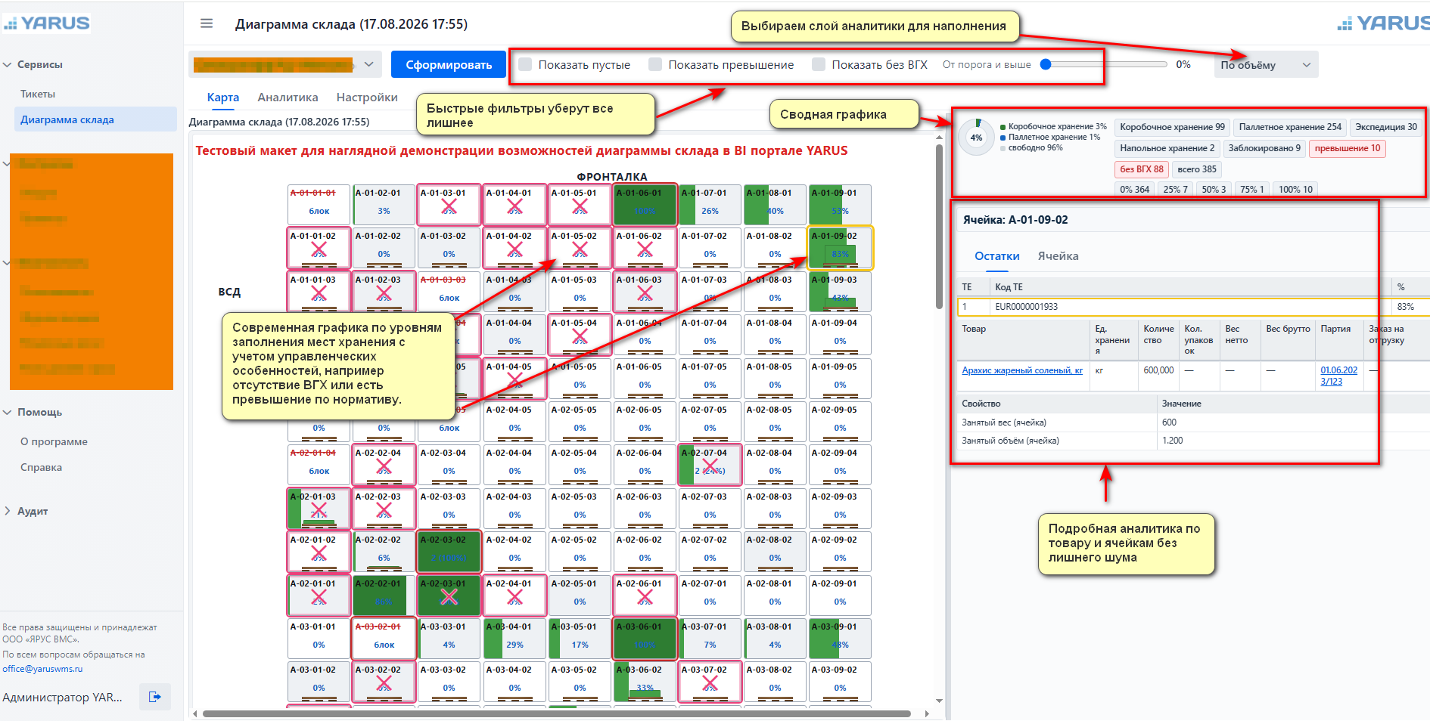The image size is (1430, 721).
Task: Toggle the Показать превышение checkbox
Action: point(655,64)
